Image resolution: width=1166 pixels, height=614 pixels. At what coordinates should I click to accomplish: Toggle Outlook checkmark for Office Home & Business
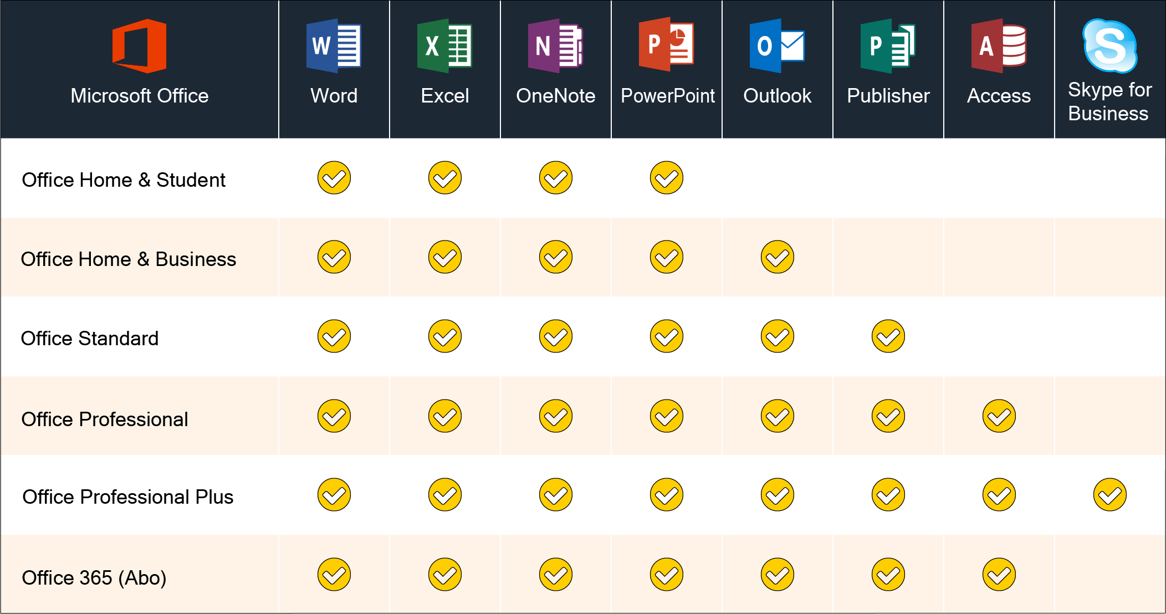(x=778, y=257)
